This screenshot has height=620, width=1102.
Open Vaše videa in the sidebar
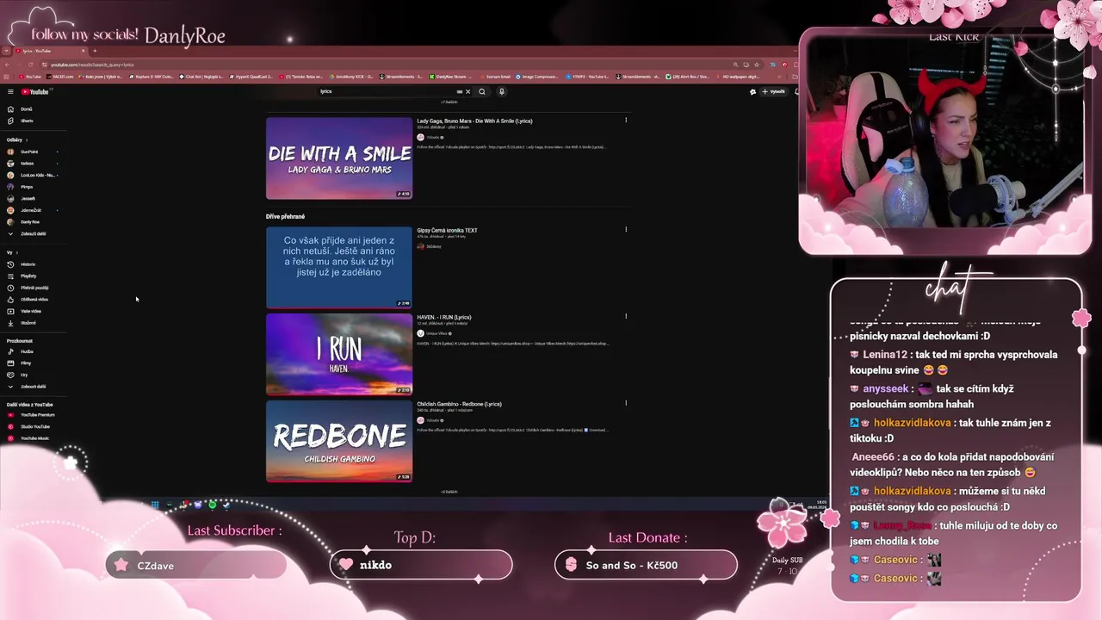[x=31, y=311]
